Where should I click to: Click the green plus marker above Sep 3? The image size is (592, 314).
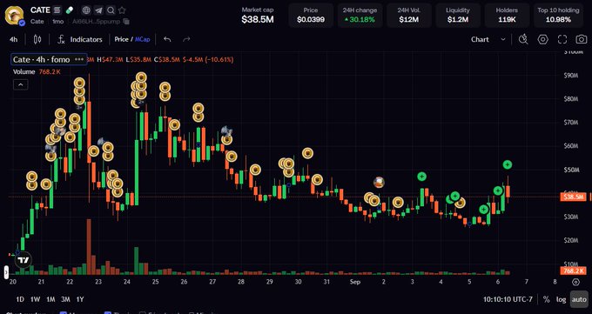click(421, 177)
